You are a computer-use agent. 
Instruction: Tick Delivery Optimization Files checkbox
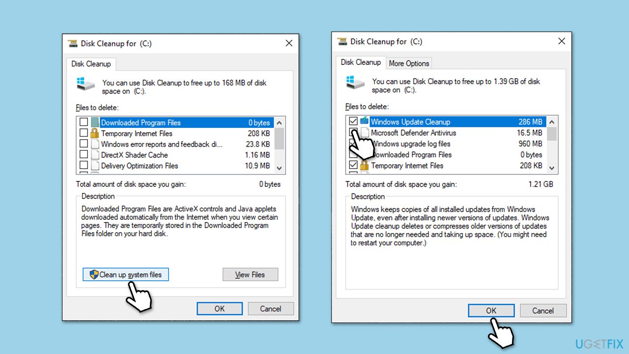[84, 166]
